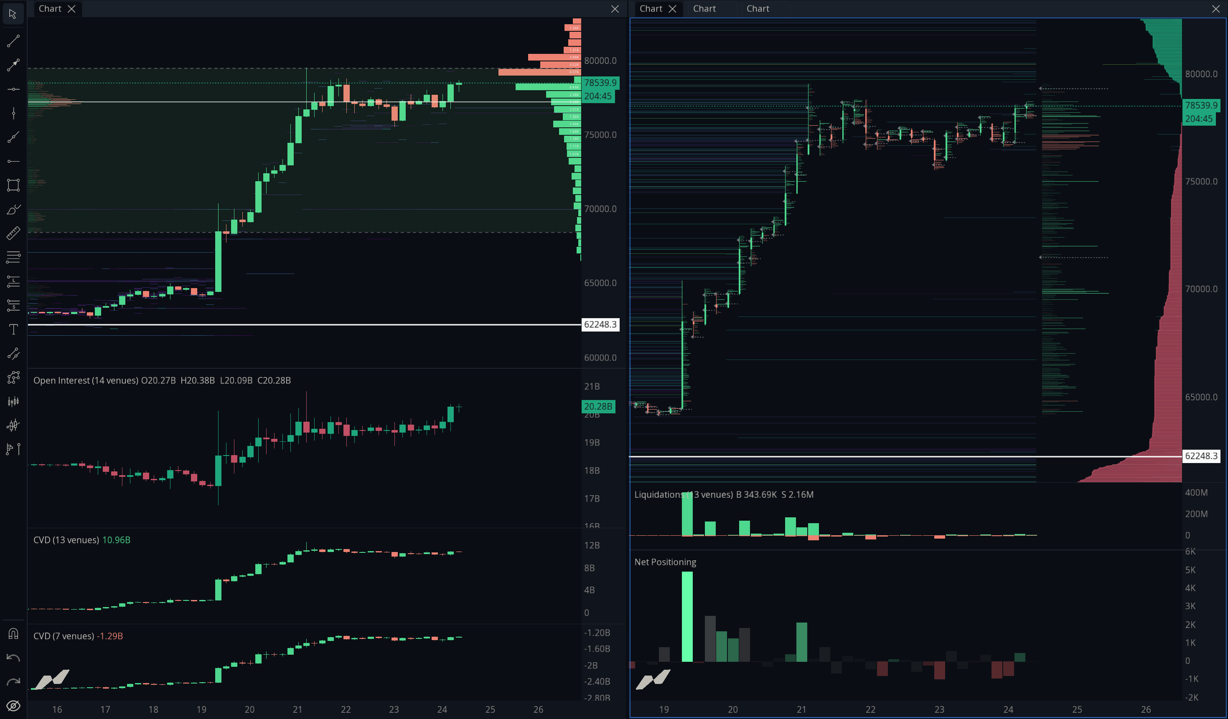Click the Liquidations (13 venues) indicator label
This screenshot has height=719, width=1228.
[x=684, y=495]
